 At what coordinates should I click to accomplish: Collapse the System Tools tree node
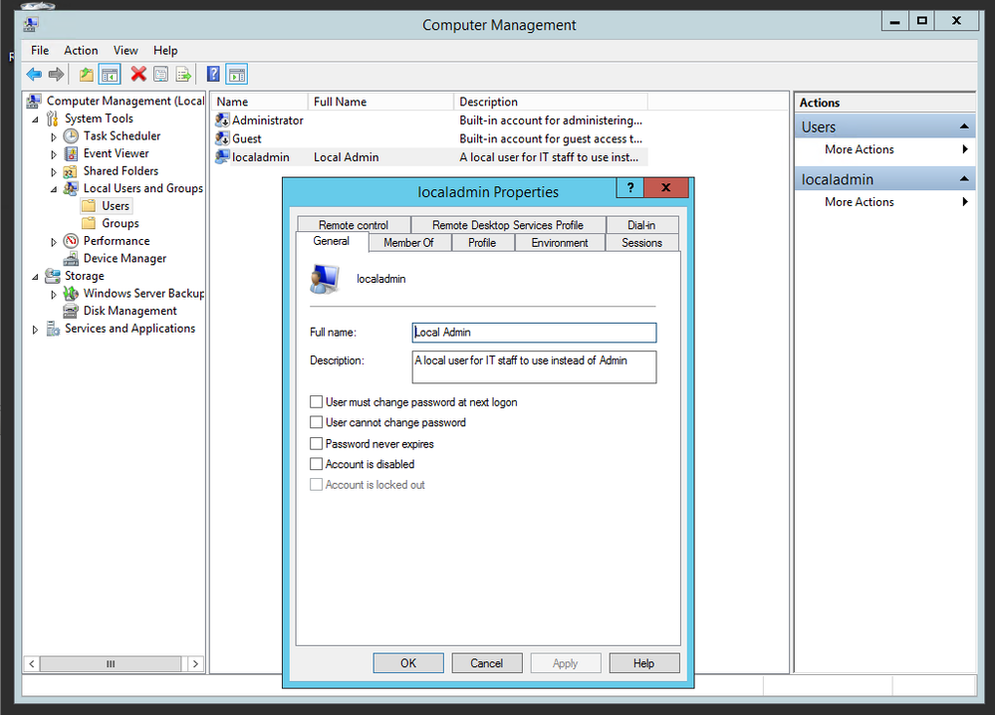click(35, 119)
